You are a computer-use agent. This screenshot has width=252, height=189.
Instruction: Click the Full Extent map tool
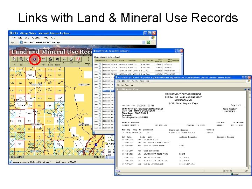50,59
